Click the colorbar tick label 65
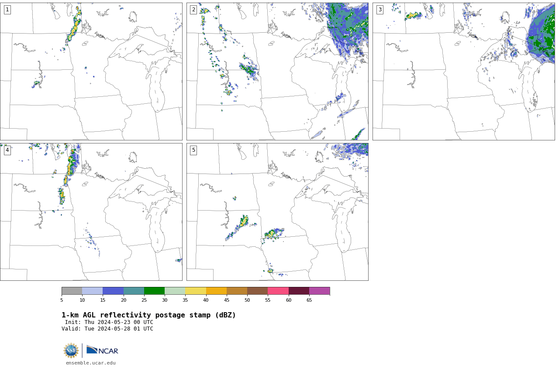 309,300
